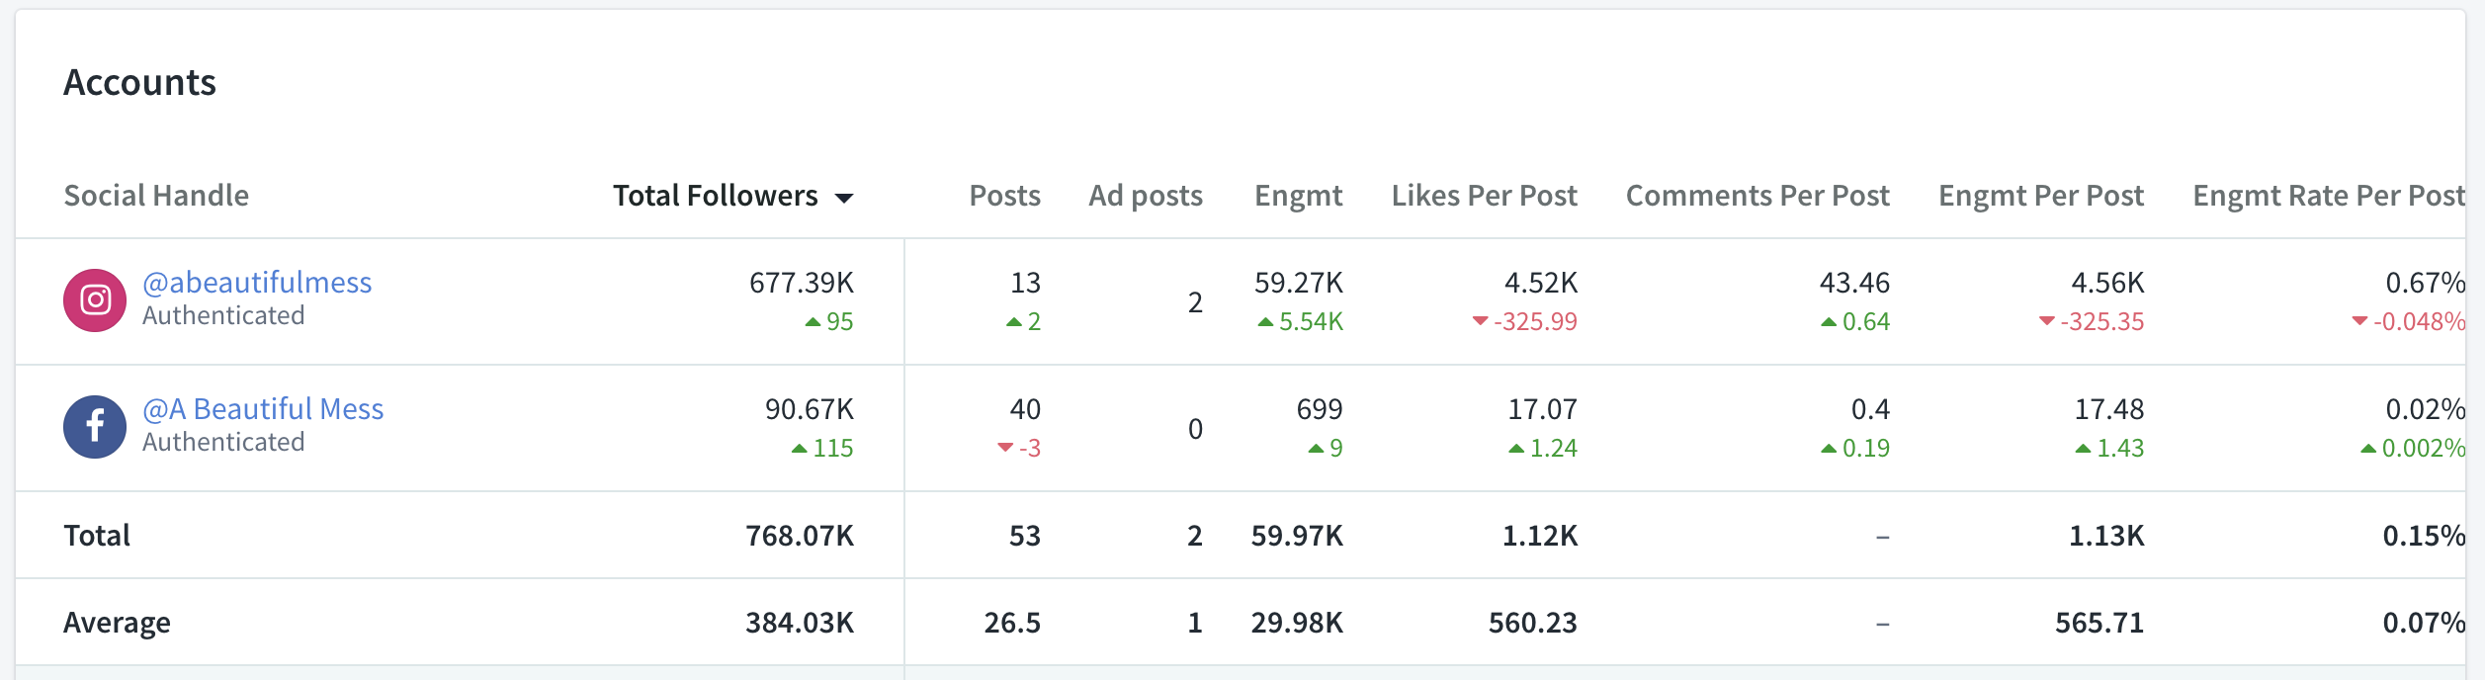
Task: Sort table by Social Handle column
Action: pyautogui.click(x=156, y=196)
